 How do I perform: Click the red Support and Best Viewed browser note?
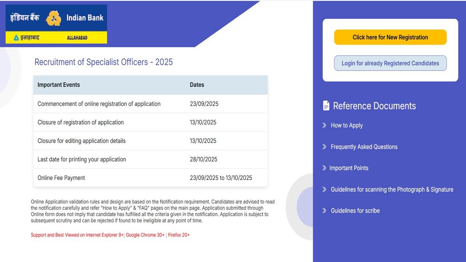point(110,235)
